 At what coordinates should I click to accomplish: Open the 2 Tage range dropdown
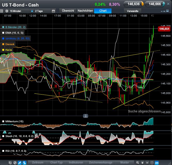point(42,11)
